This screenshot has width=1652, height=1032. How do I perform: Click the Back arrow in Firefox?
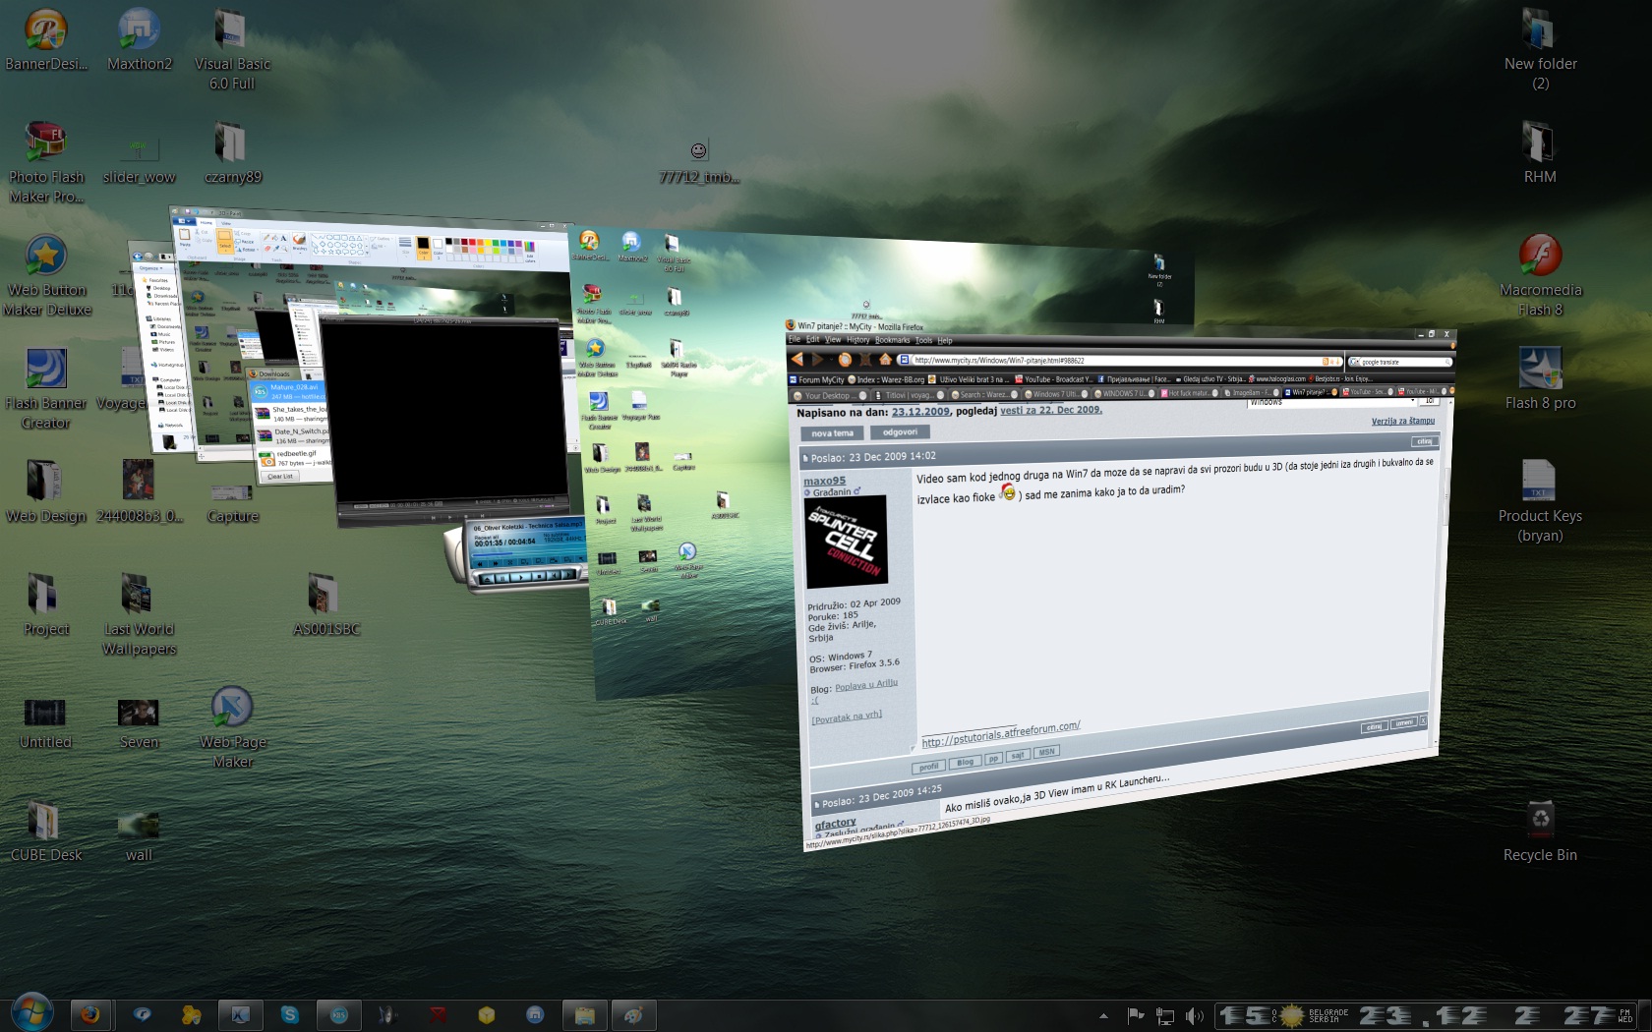pos(797,359)
